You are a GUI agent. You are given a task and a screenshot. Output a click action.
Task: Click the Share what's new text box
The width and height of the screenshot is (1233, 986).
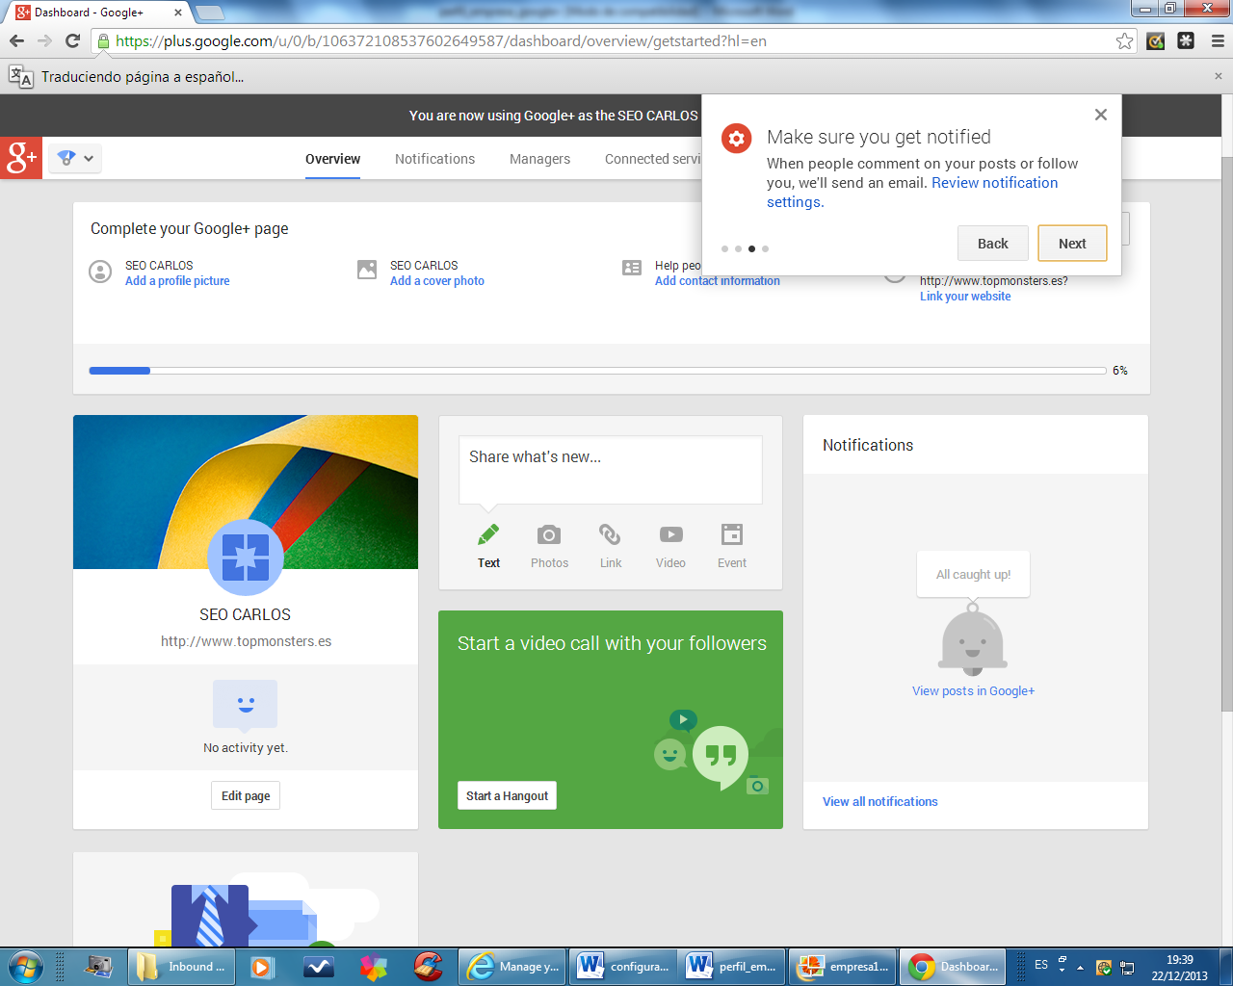pos(611,469)
